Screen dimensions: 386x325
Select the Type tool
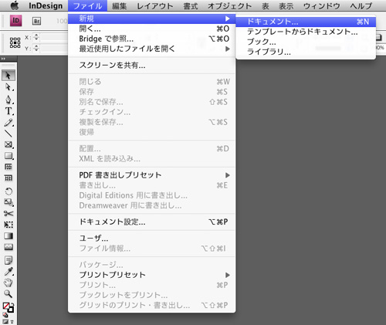point(8,111)
